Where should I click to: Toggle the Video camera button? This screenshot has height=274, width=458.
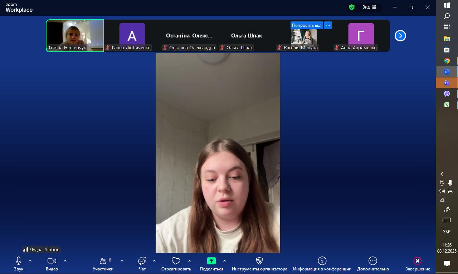click(x=52, y=261)
